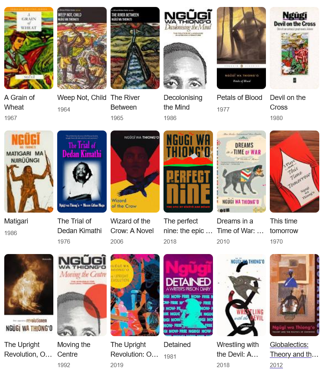This screenshot has width=327, height=371.
Task: Select the Detained prison diary cover
Action: 188,295
